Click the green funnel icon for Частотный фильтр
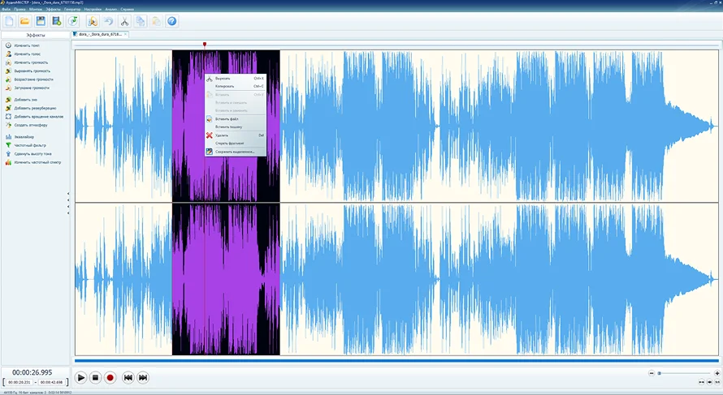 (8, 145)
